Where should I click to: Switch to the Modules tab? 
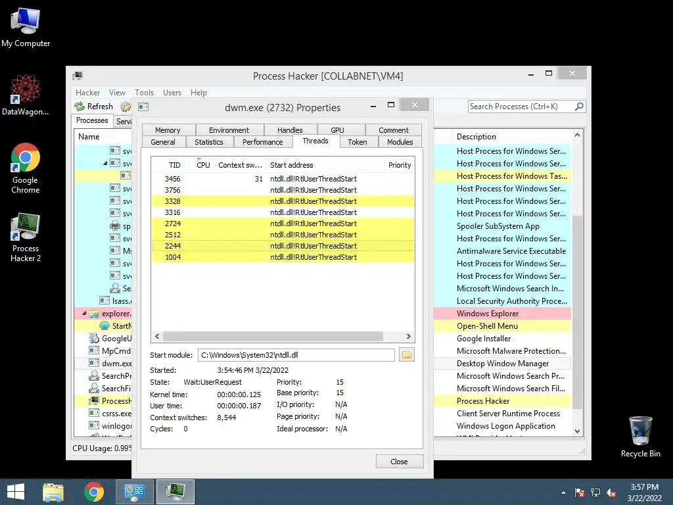[x=400, y=142]
